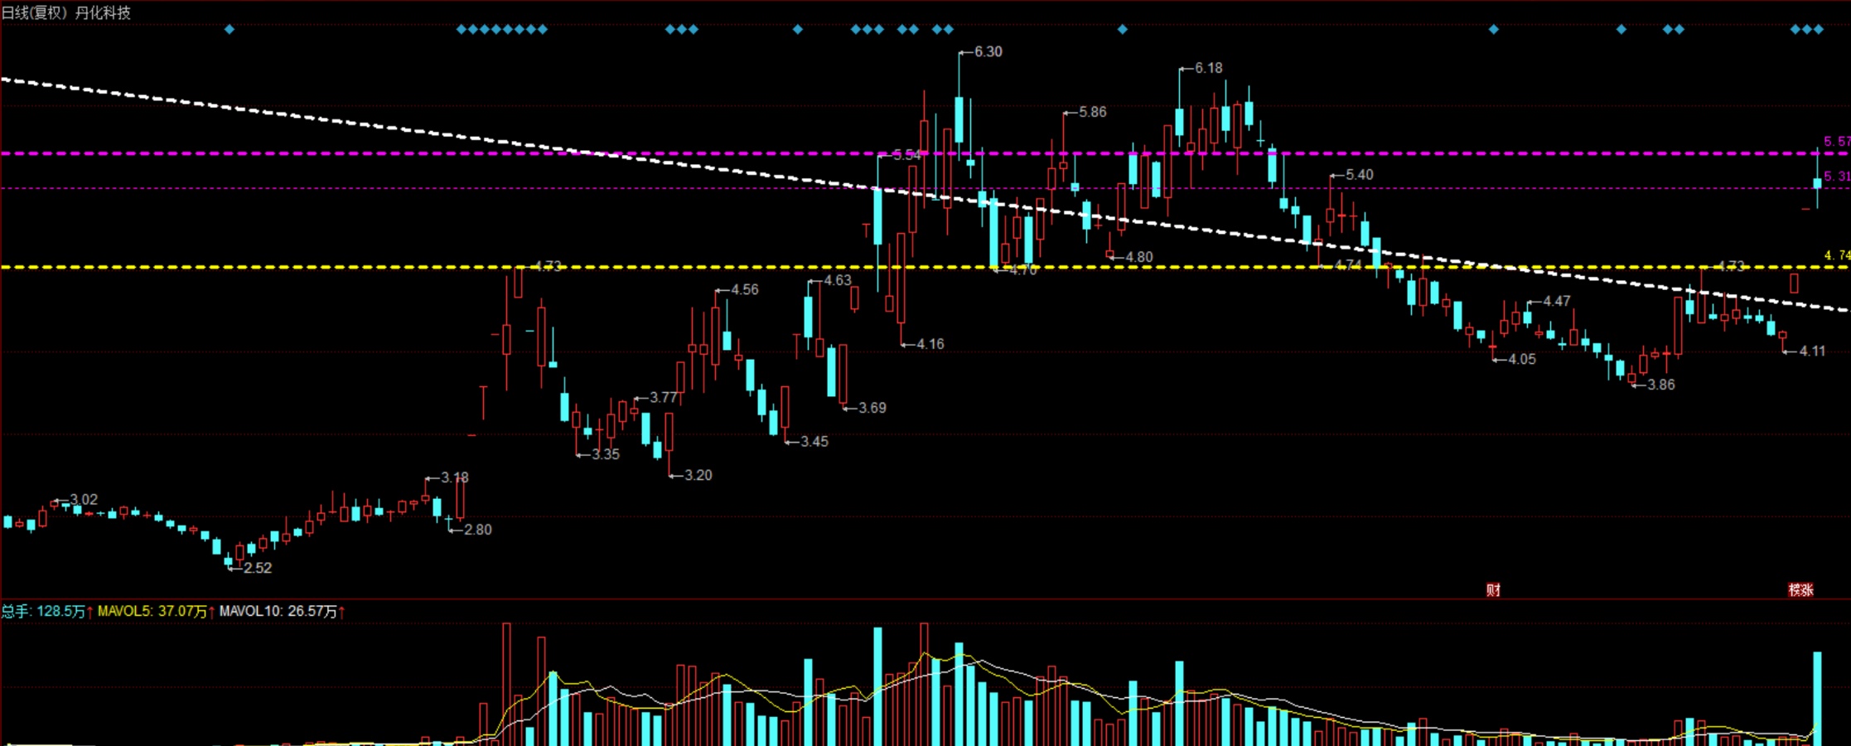Select the yellow dashed horizontal line
The width and height of the screenshot is (1851, 746).
click(925, 267)
